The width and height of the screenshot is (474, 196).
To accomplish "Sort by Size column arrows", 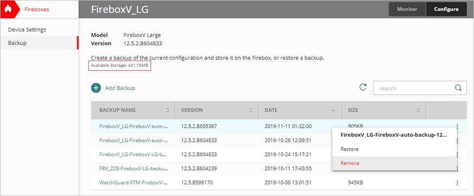I will pyautogui.click(x=418, y=110).
